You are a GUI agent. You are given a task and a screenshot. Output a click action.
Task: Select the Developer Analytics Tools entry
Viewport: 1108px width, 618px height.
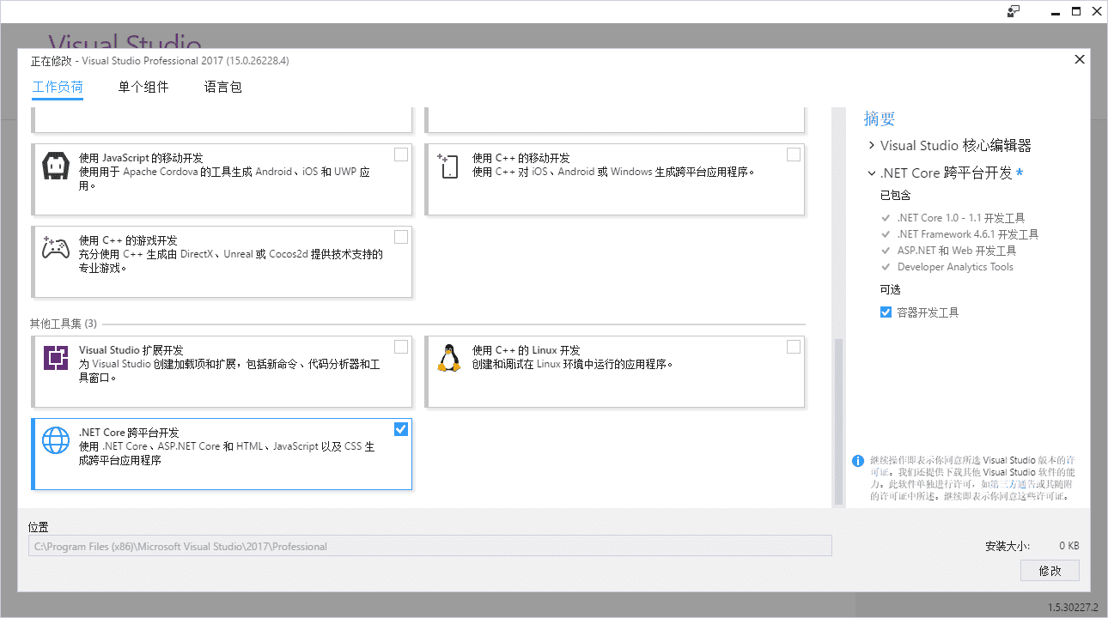pyautogui.click(x=955, y=267)
